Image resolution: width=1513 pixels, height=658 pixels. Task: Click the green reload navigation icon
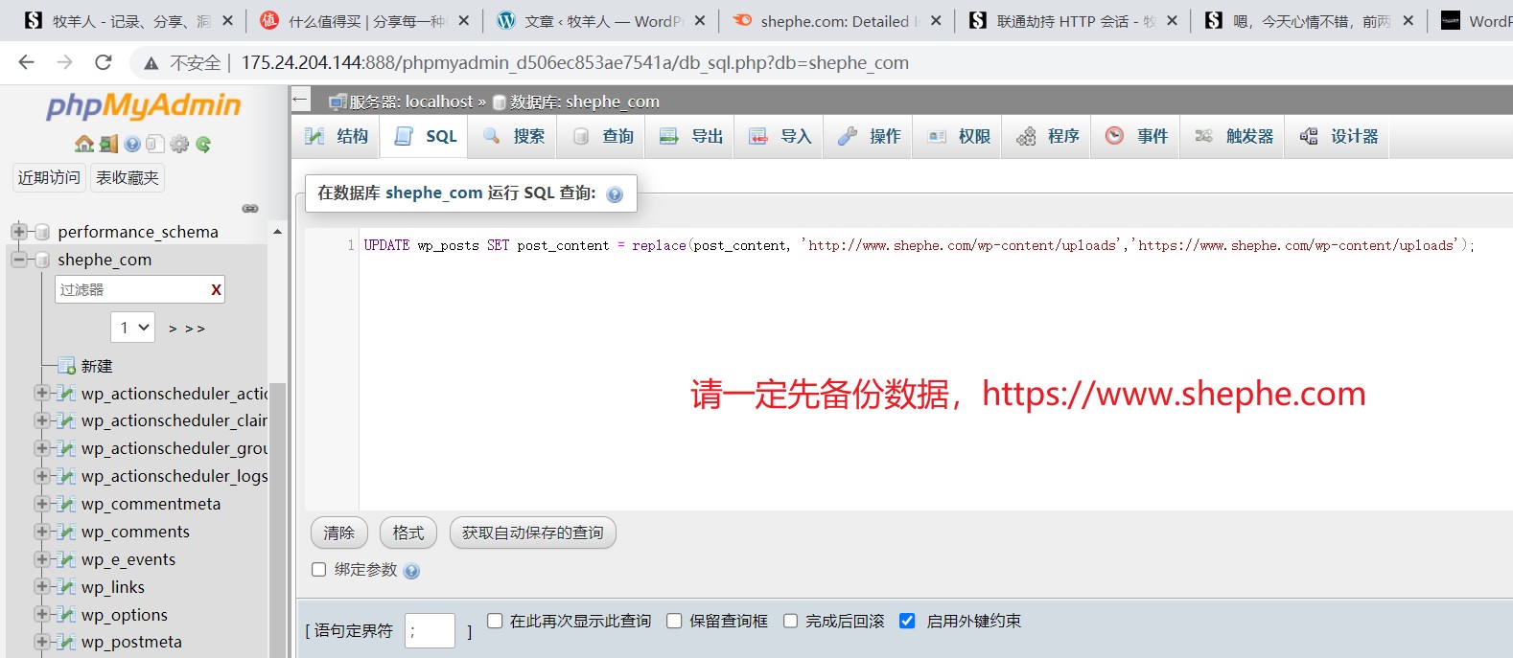(203, 144)
